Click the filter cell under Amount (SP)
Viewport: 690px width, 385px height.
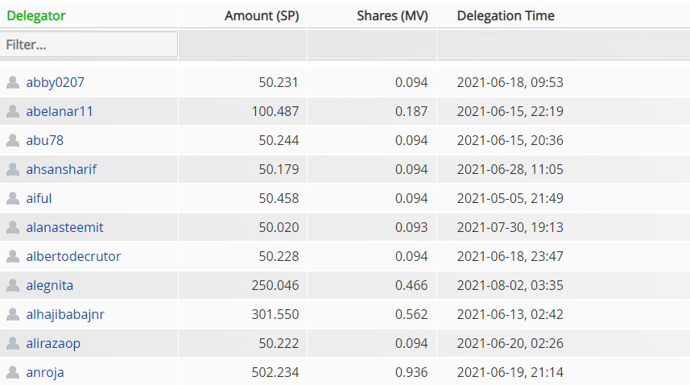click(x=242, y=44)
